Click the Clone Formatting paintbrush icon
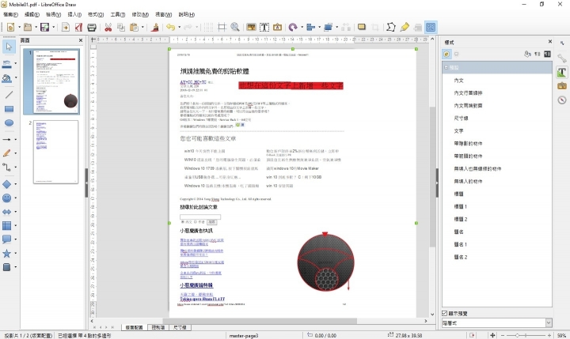The height and width of the screenshot is (339, 570). [x=155, y=27]
